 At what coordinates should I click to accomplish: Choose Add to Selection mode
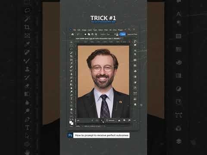pyautogui.click(x=89, y=34)
